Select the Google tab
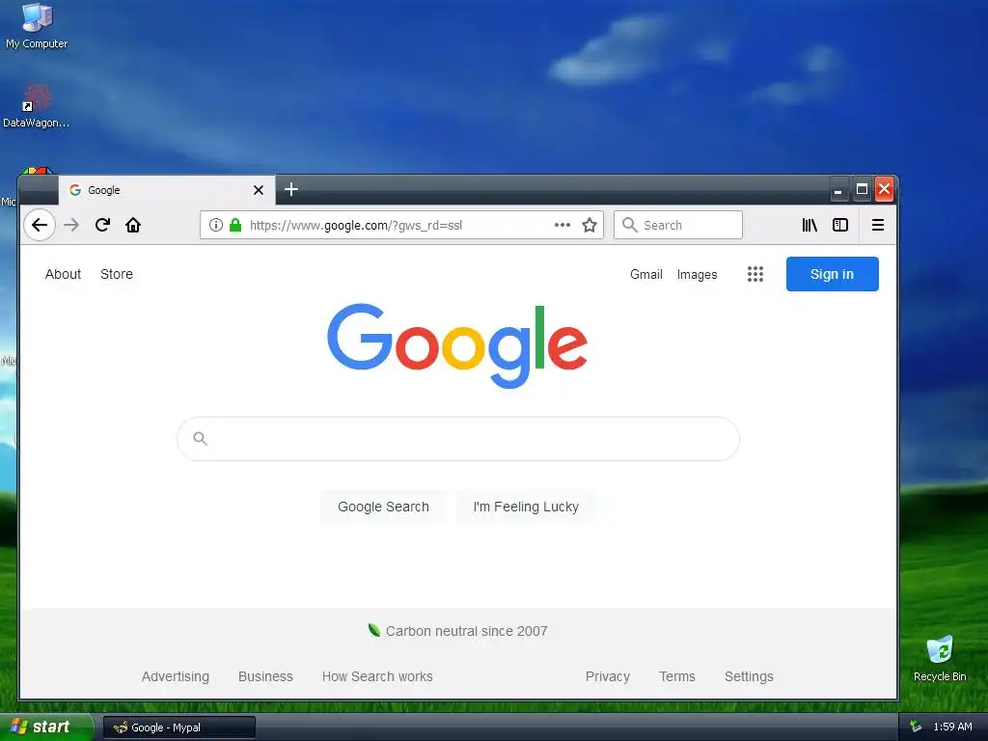The width and height of the screenshot is (988, 741). pyautogui.click(x=166, y=190)
